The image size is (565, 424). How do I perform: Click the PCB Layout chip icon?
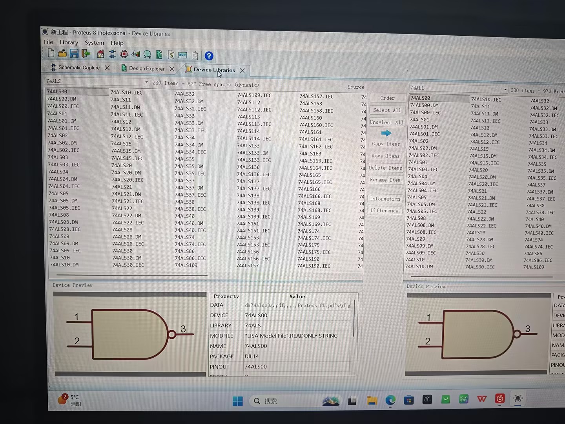point(124,54)
